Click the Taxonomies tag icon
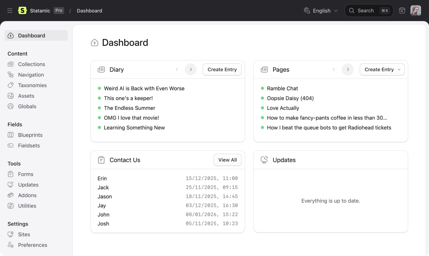 click(11, 85)
